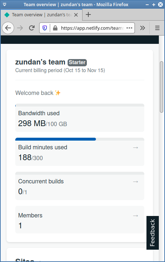
Task: Open Concurrent builds details arrow
Action: (136, 182)
